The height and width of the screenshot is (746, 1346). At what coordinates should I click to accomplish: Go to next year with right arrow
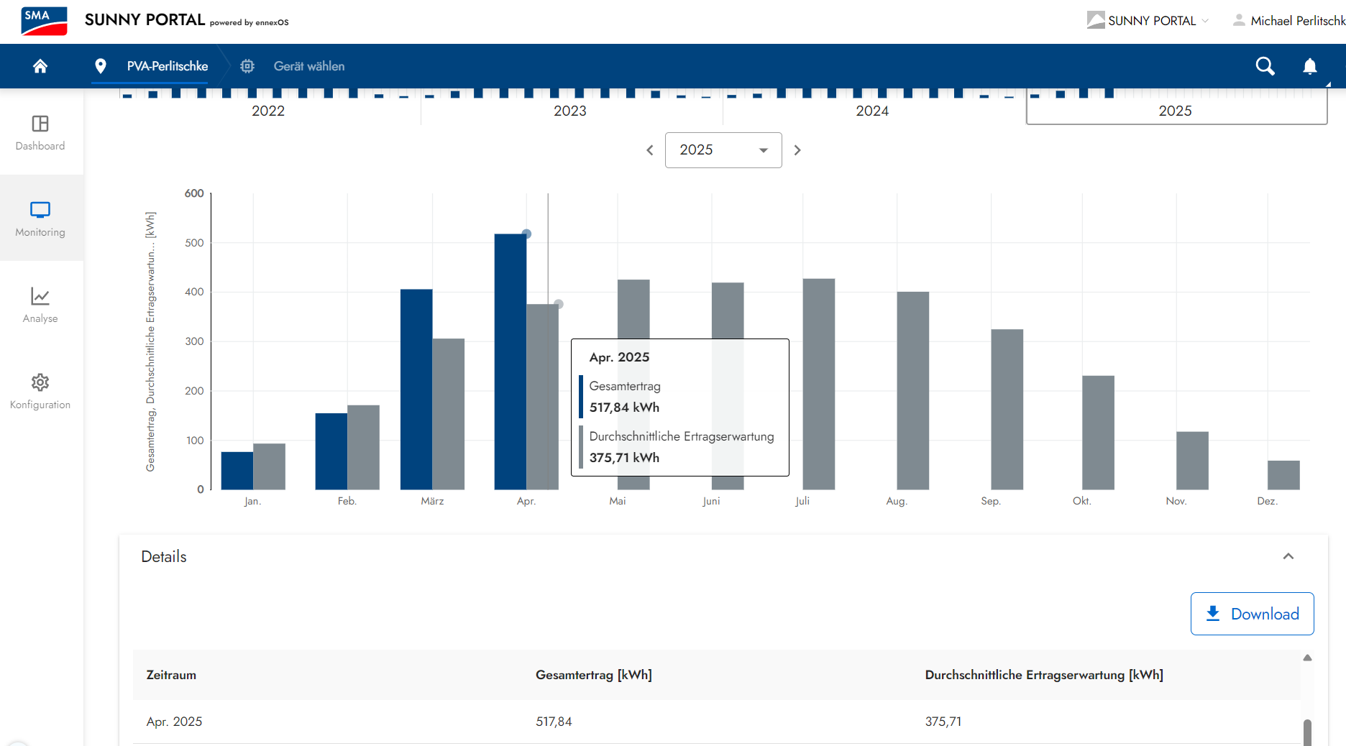point(797,150)
